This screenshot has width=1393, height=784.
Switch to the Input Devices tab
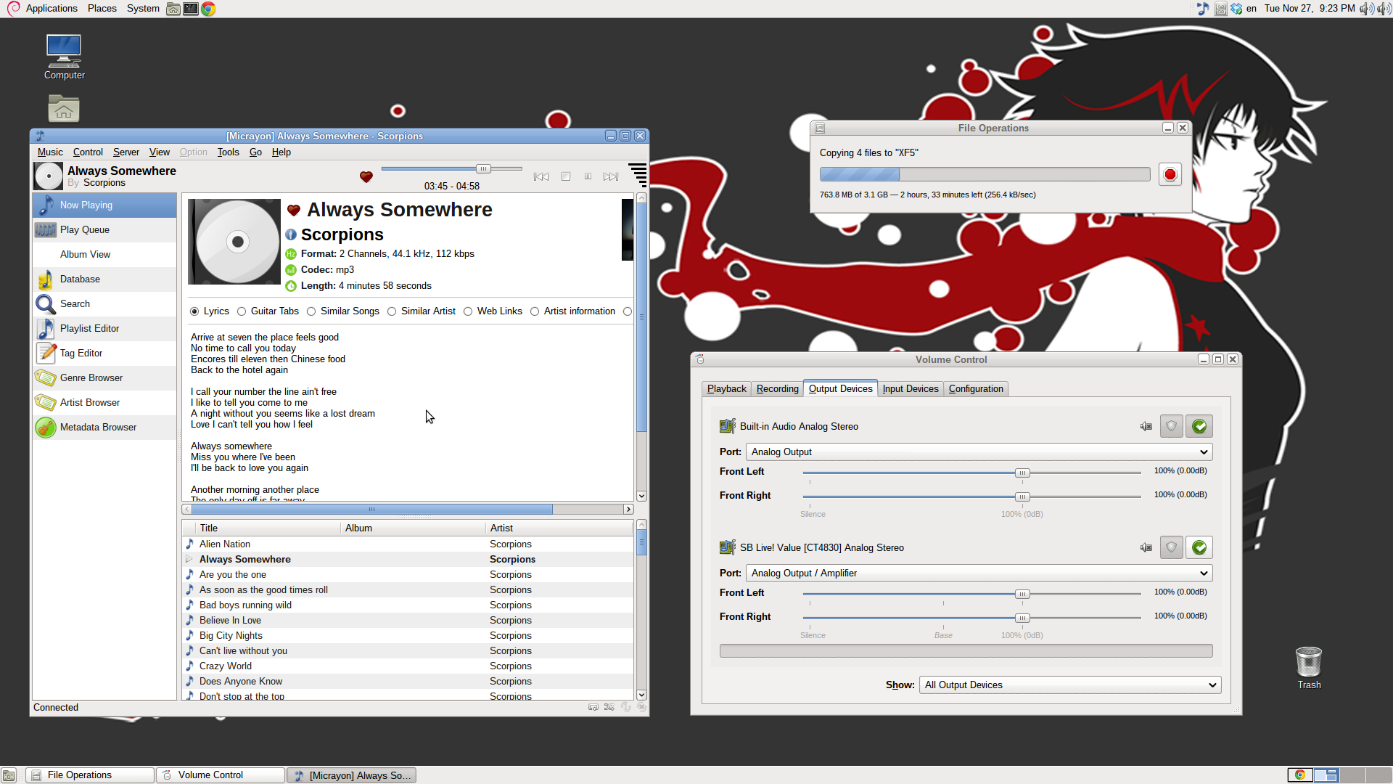tap(911, 389)
